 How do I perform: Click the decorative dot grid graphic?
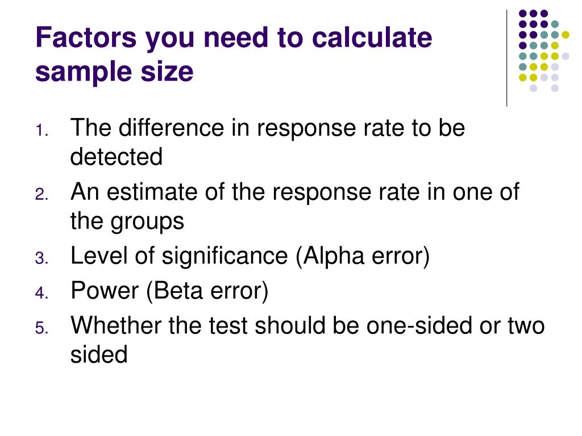pyautogui.click(x=544, y=51)
